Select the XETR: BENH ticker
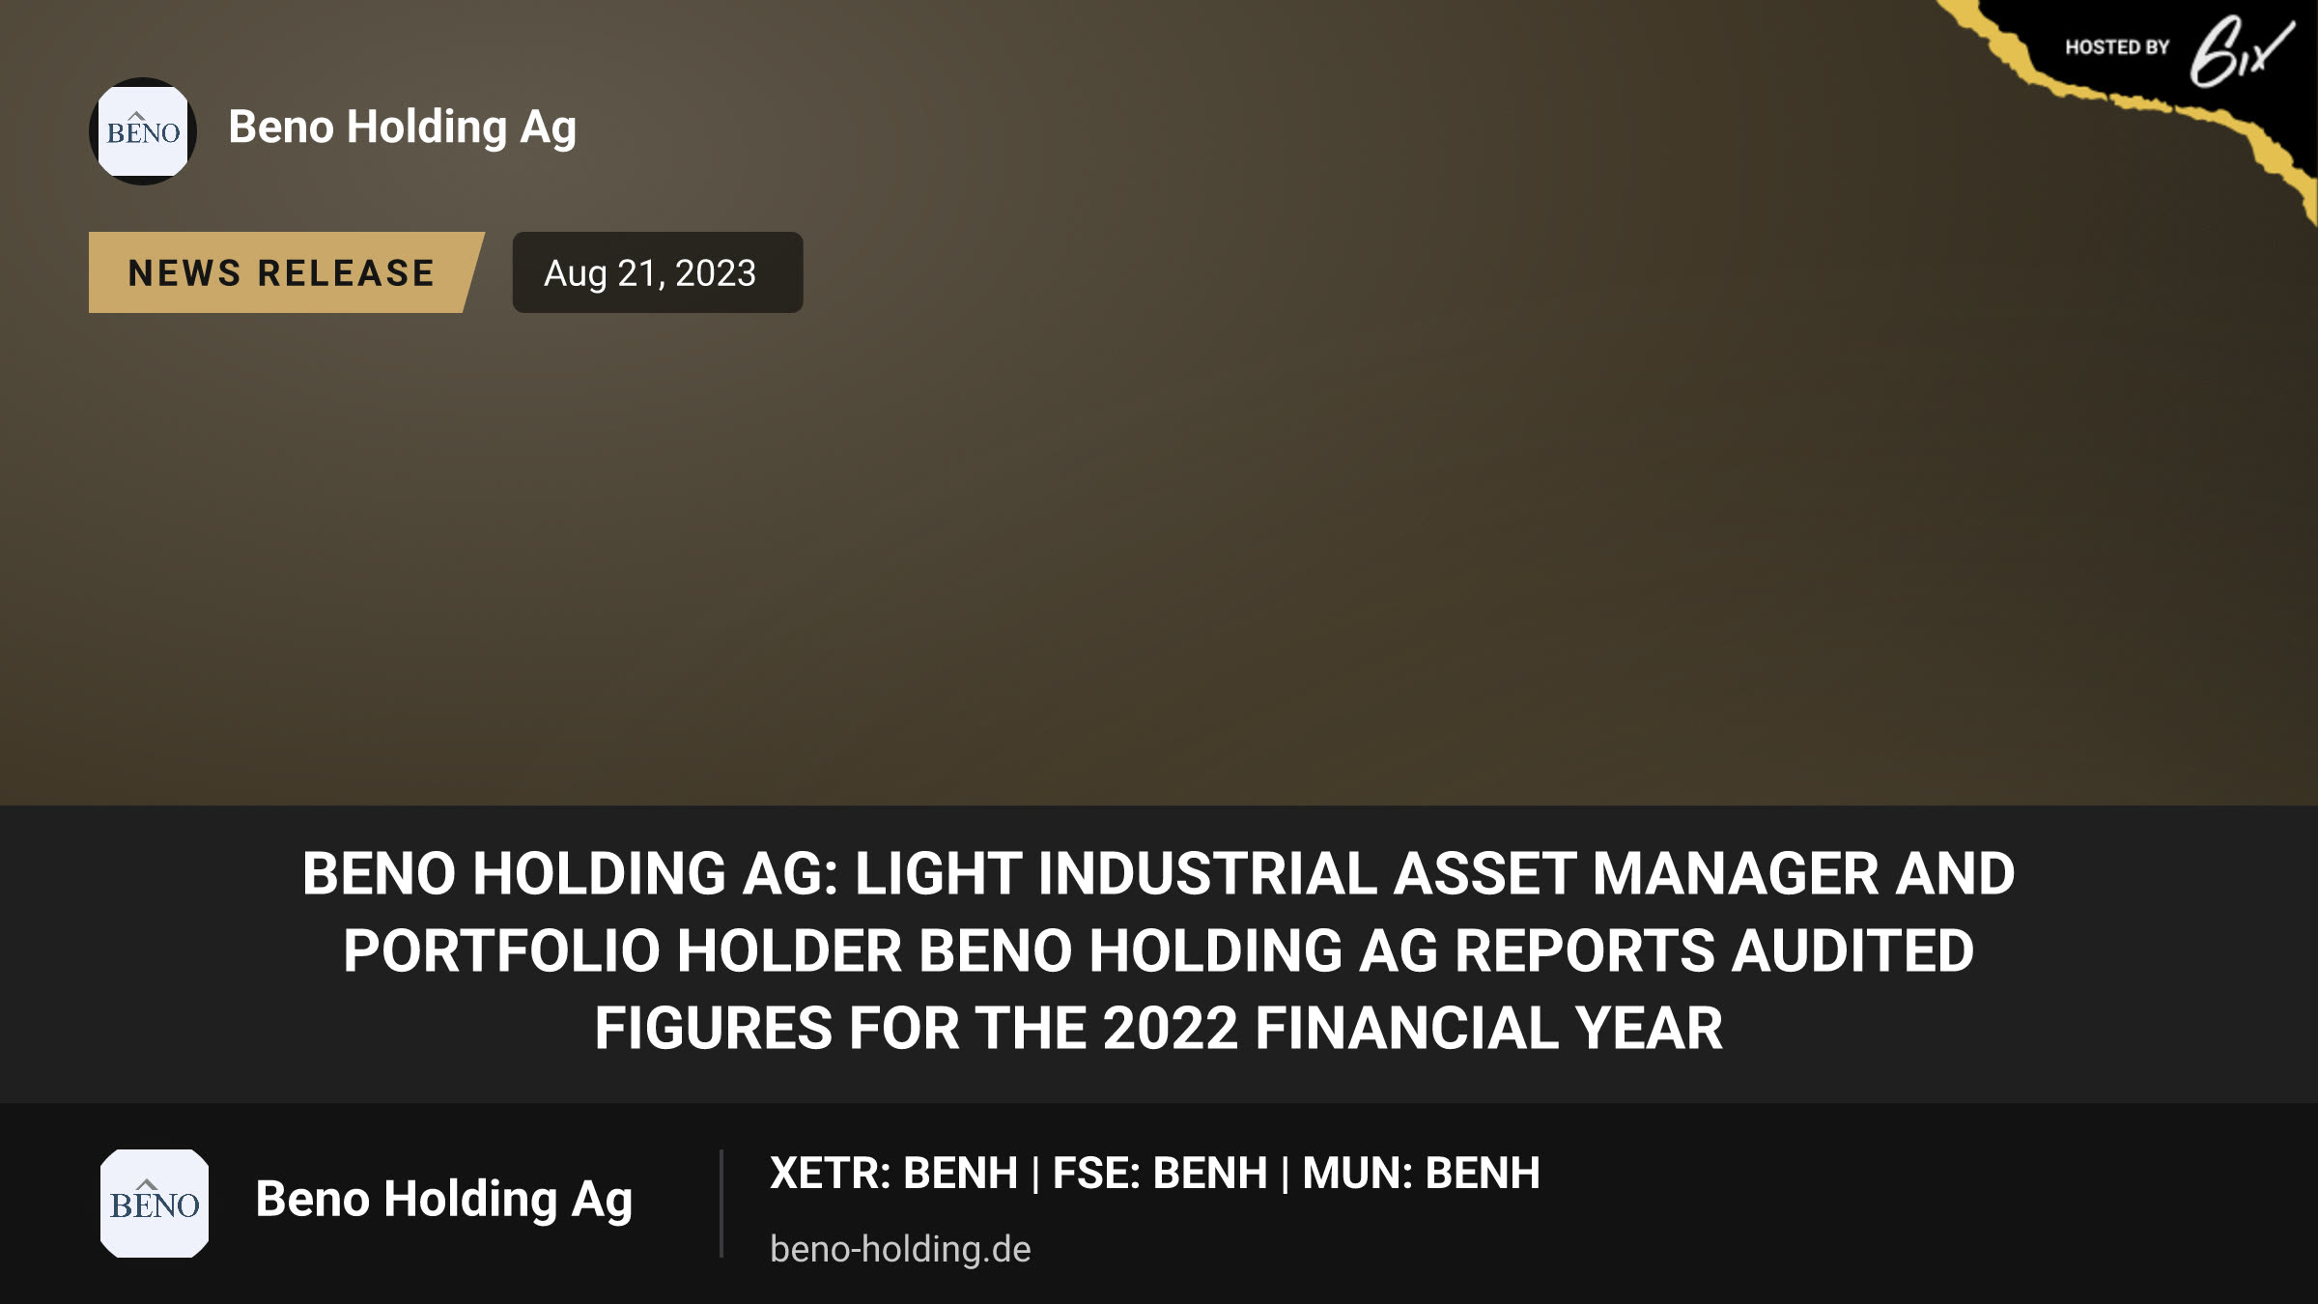 [x=893, y=1174]
